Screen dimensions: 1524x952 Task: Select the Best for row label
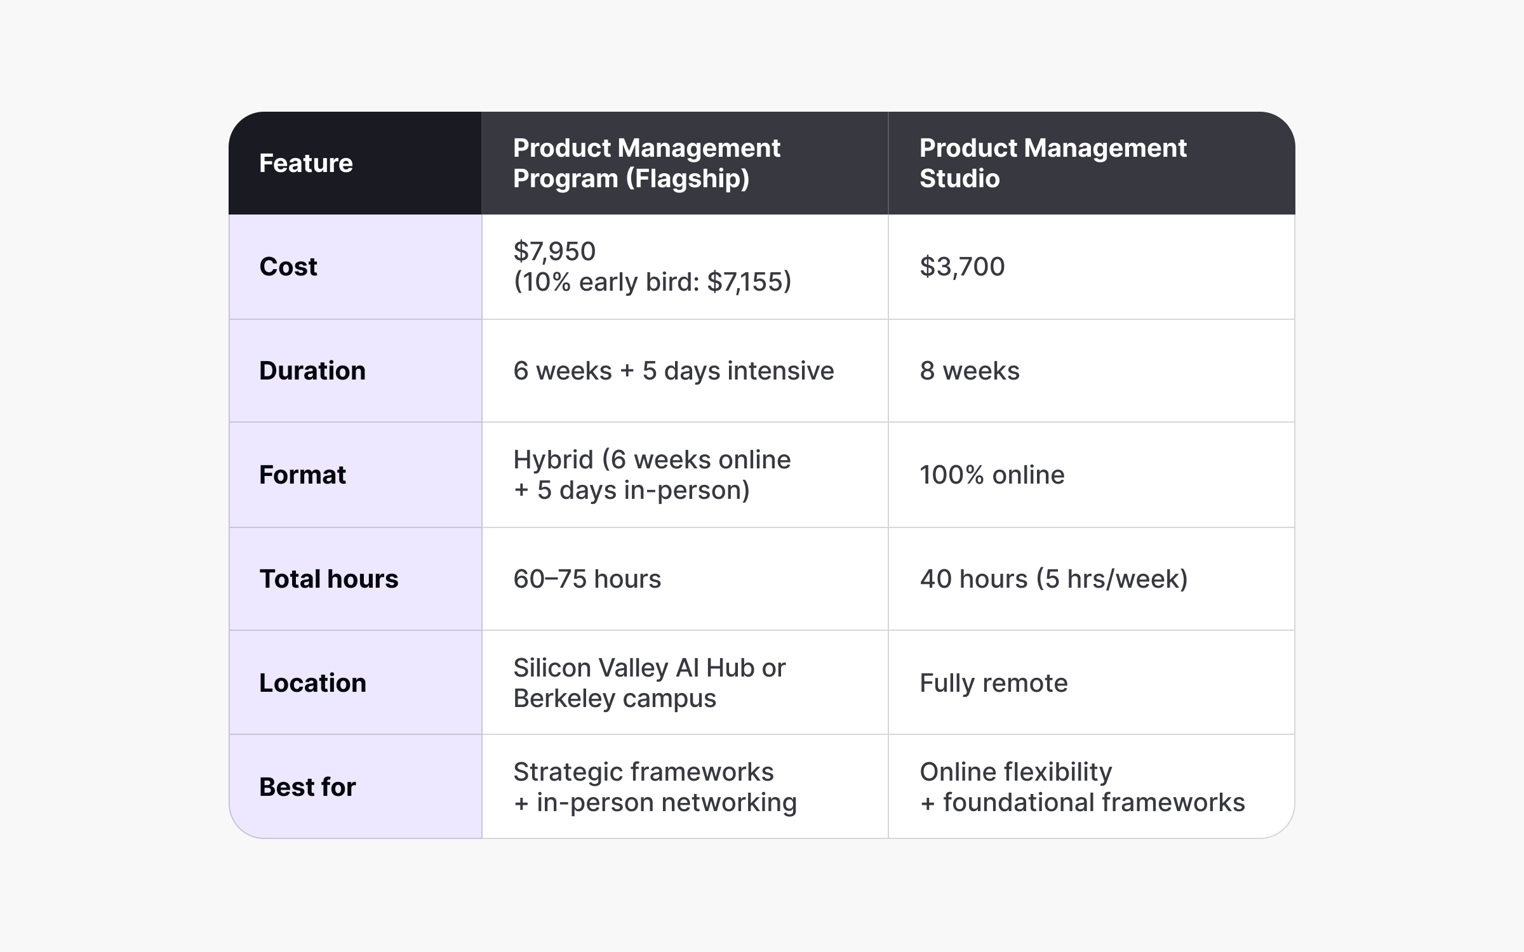307,787
